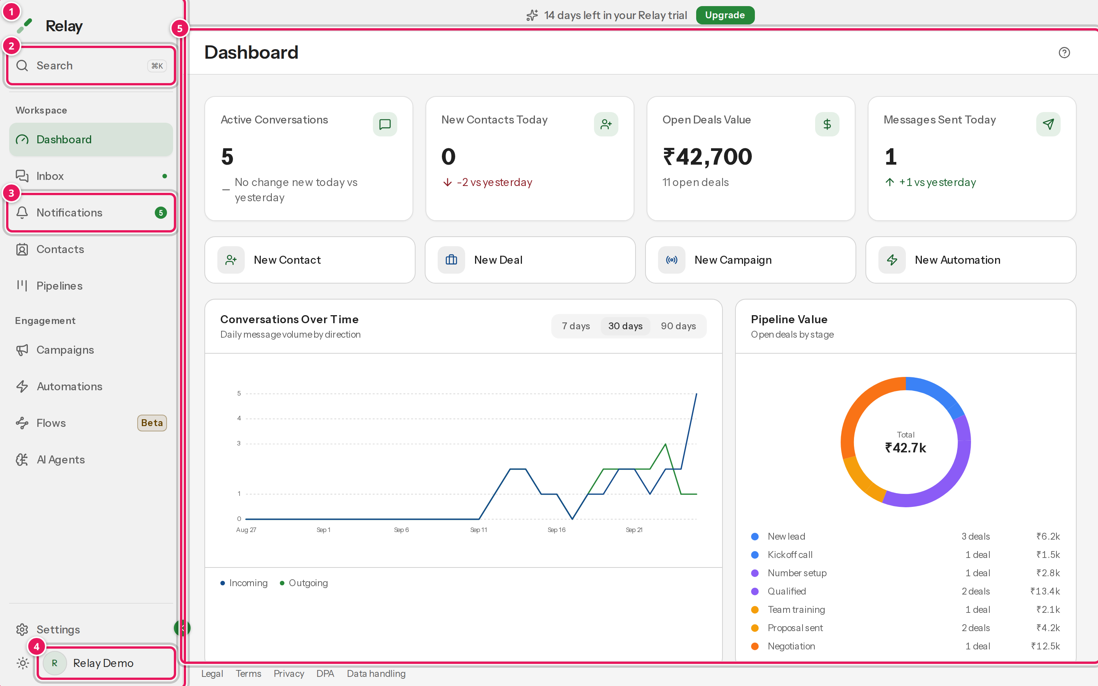The height and width of the screenshot is (686, 1098).
Task: Open the Data handling link
Action: coord(376,674)
